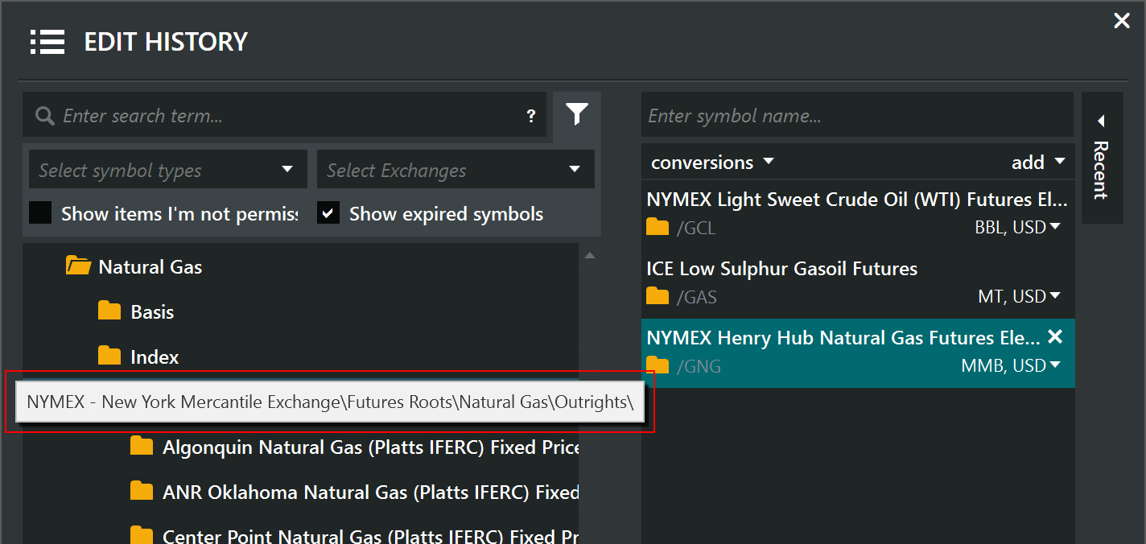Image resolution: width=1146 pixels, height=544 pixels.
Task: Click the /GNG symbol path text
Action: click(x=699, y=367)
